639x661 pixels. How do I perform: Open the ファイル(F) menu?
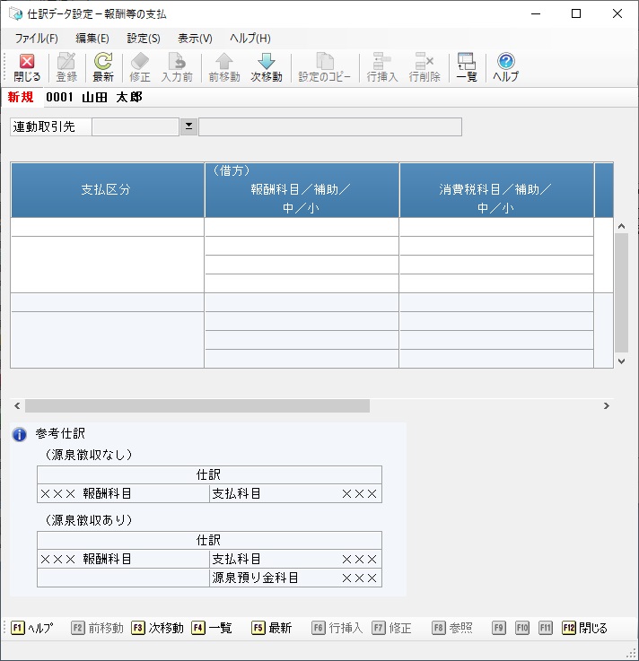click(x=37, y=39)
